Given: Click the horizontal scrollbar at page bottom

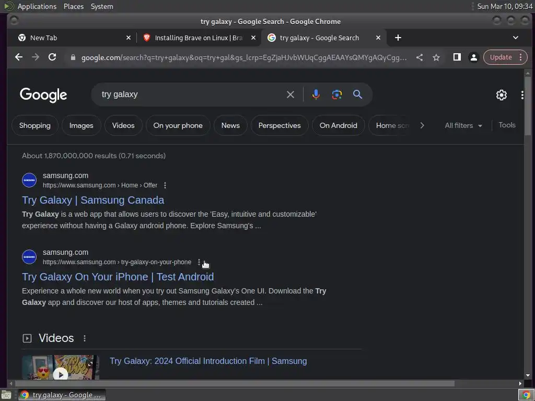Looking at the screenshot, I should point(235,384).
